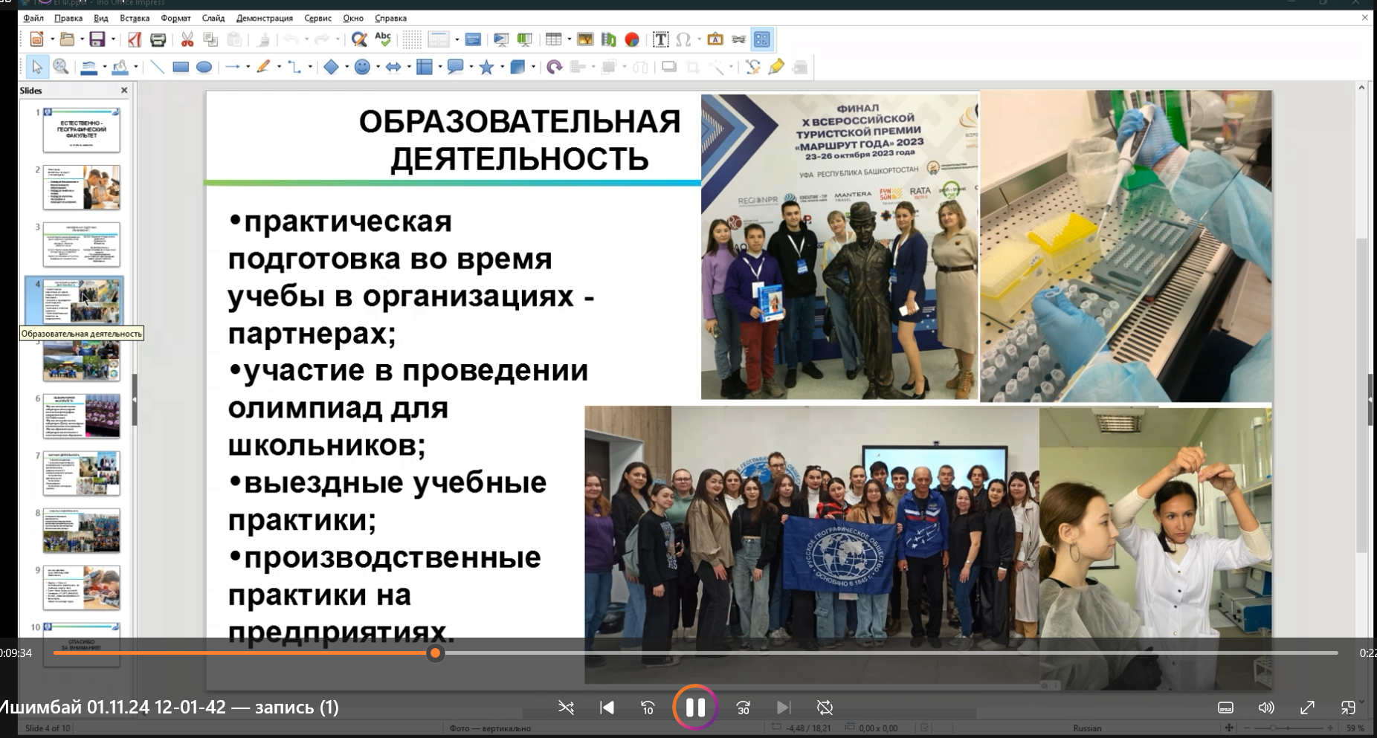This screenshot has width=1377, height=738.
Task: Pause the video playback
Action: click(695, 708)
